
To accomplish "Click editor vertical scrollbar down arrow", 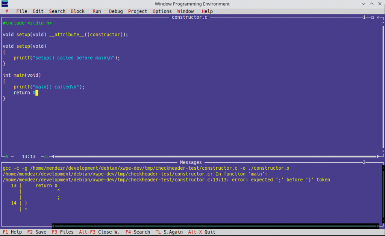I will click(383, 151).
